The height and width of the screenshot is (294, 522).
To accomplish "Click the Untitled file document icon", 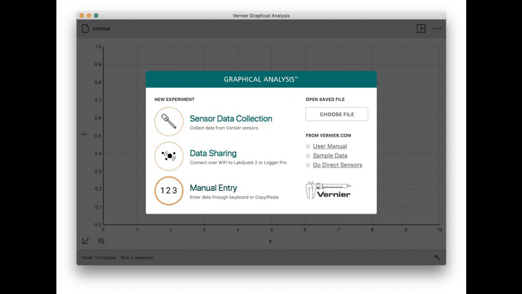I will click(x=85, y=29).
